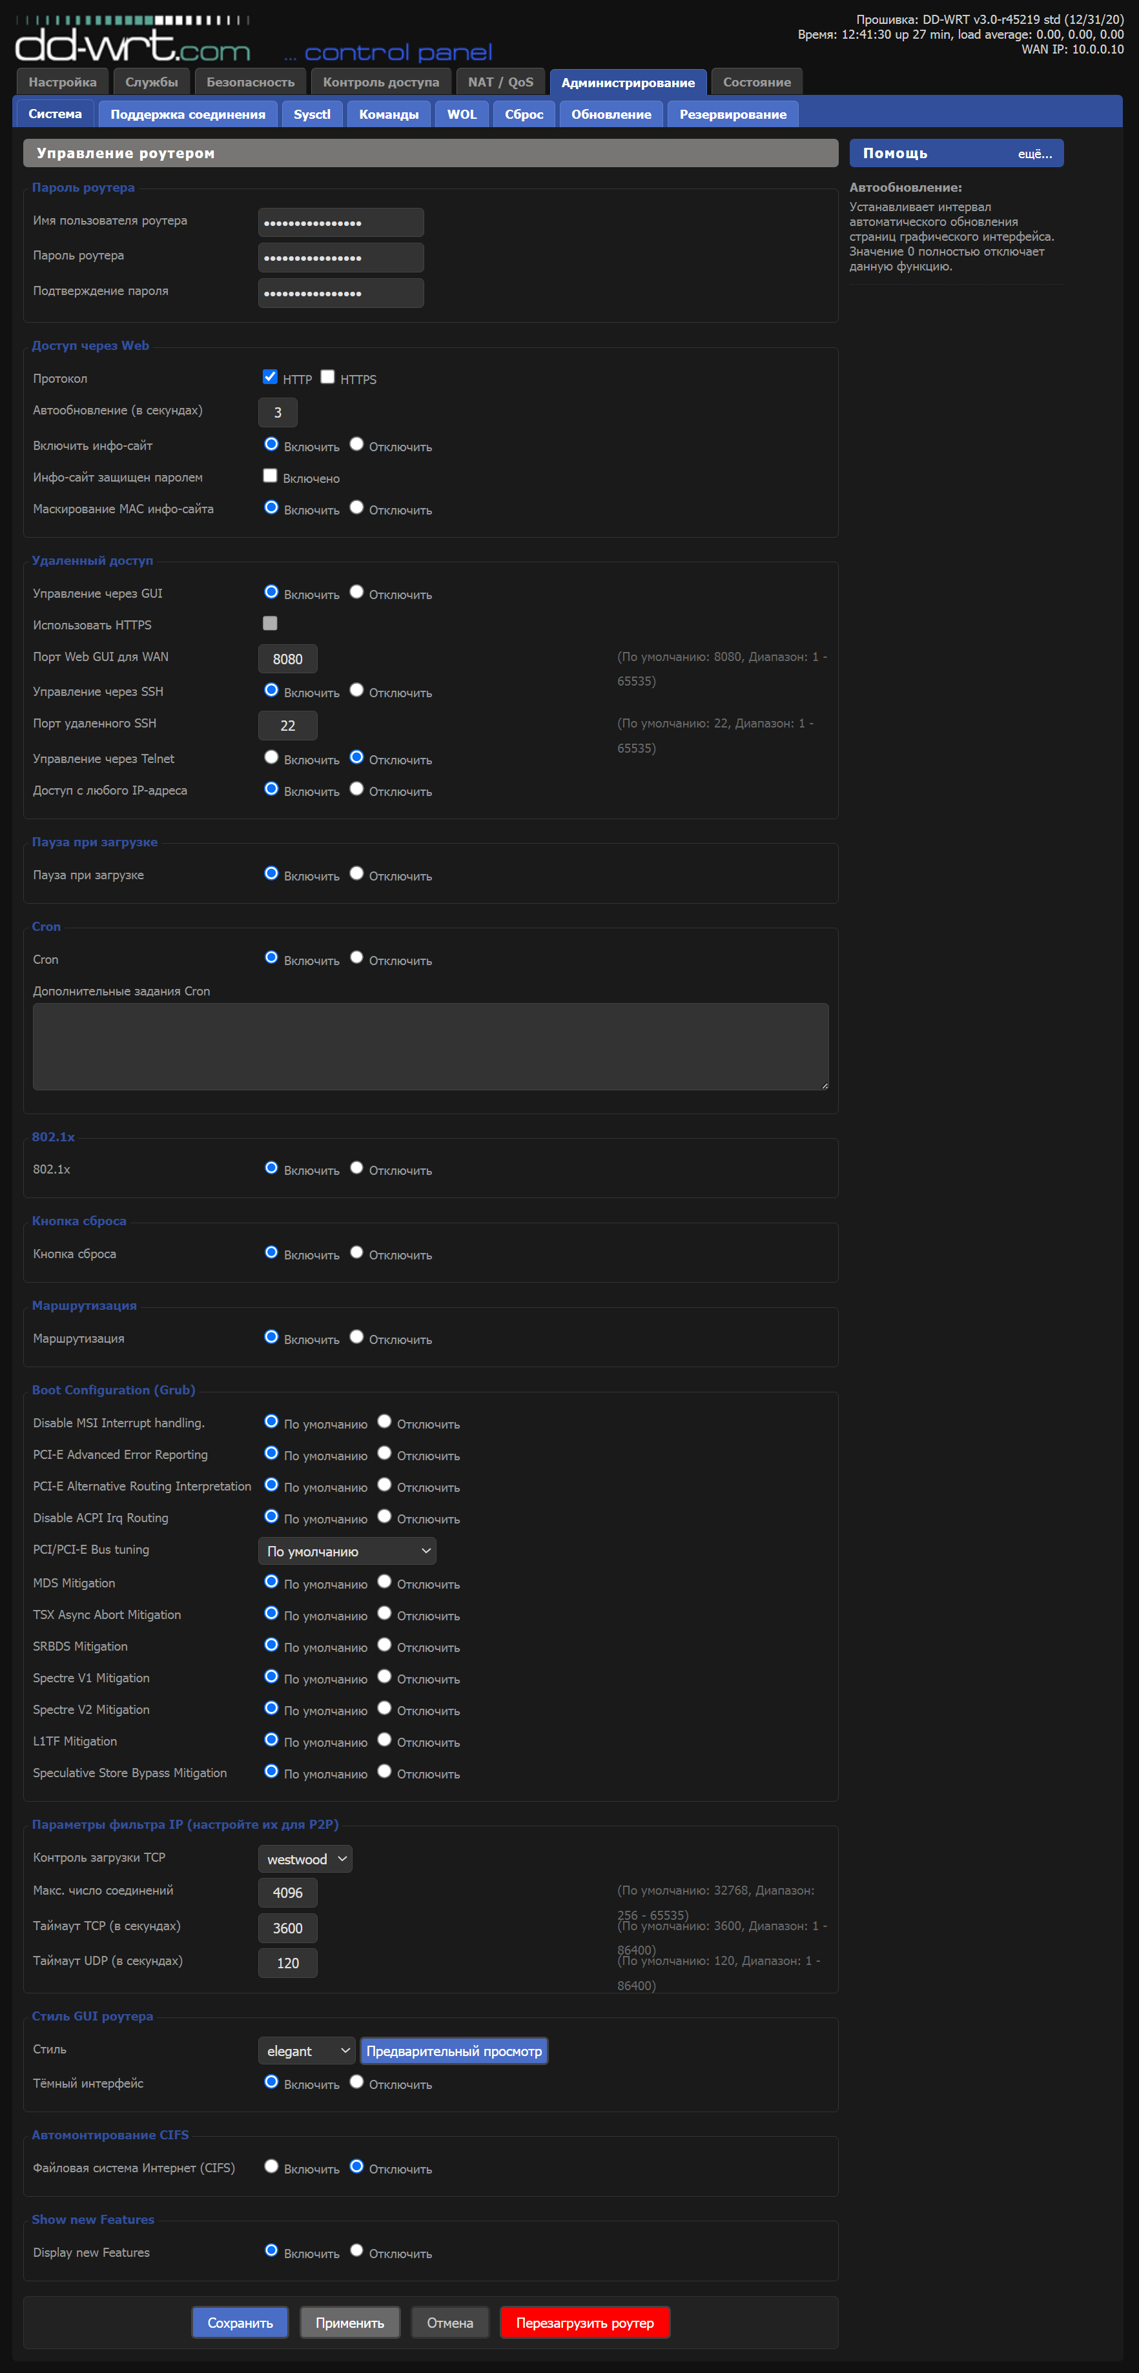This screenshot has width=1139, height=2373.
Task: Select Отключить for Маршрутизация
Action: [x=356, y=1337]
